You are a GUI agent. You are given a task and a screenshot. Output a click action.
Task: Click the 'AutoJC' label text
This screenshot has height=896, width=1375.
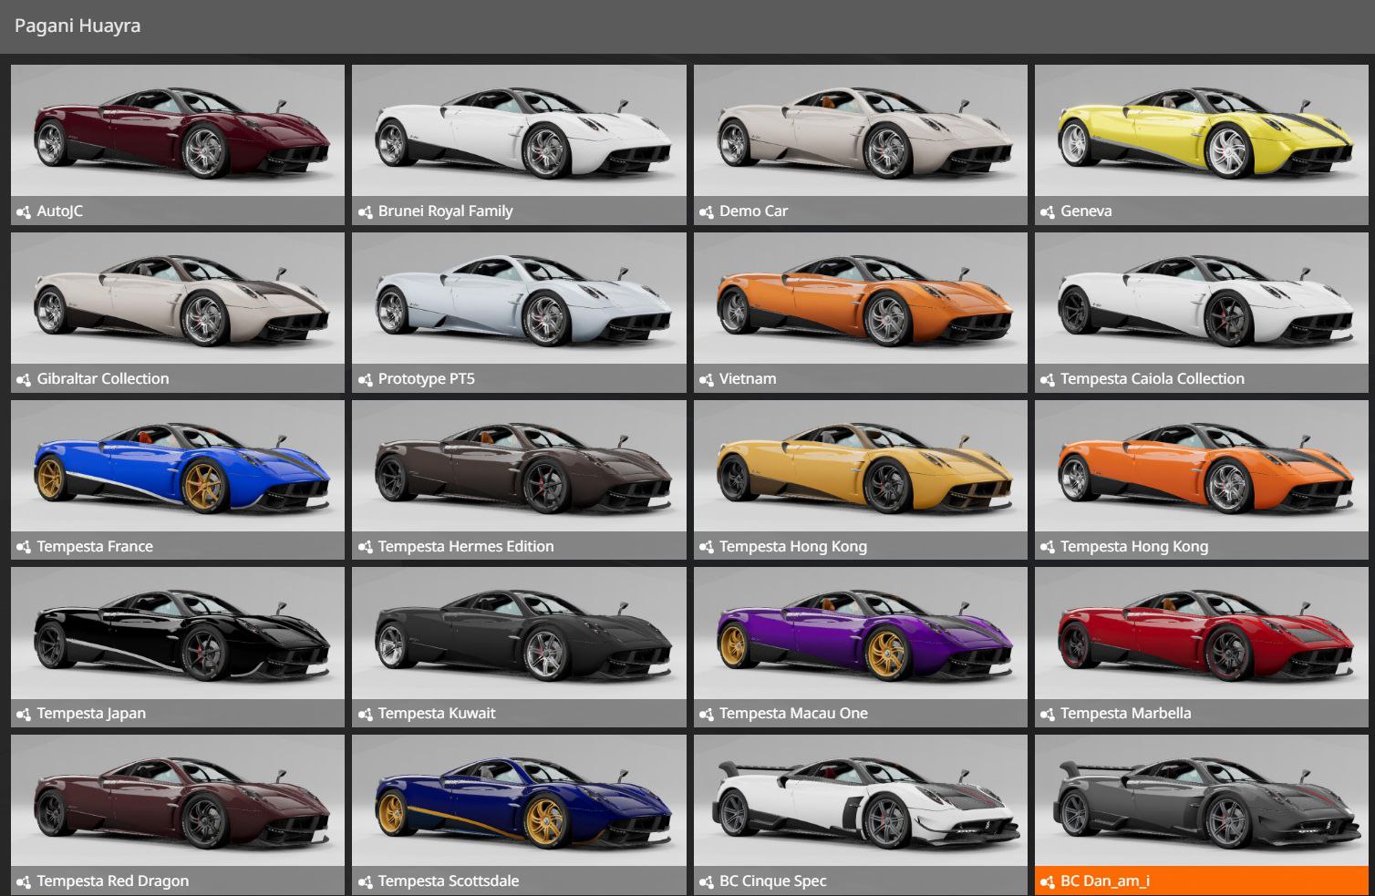pyautogui.click(x=60, y=211)
